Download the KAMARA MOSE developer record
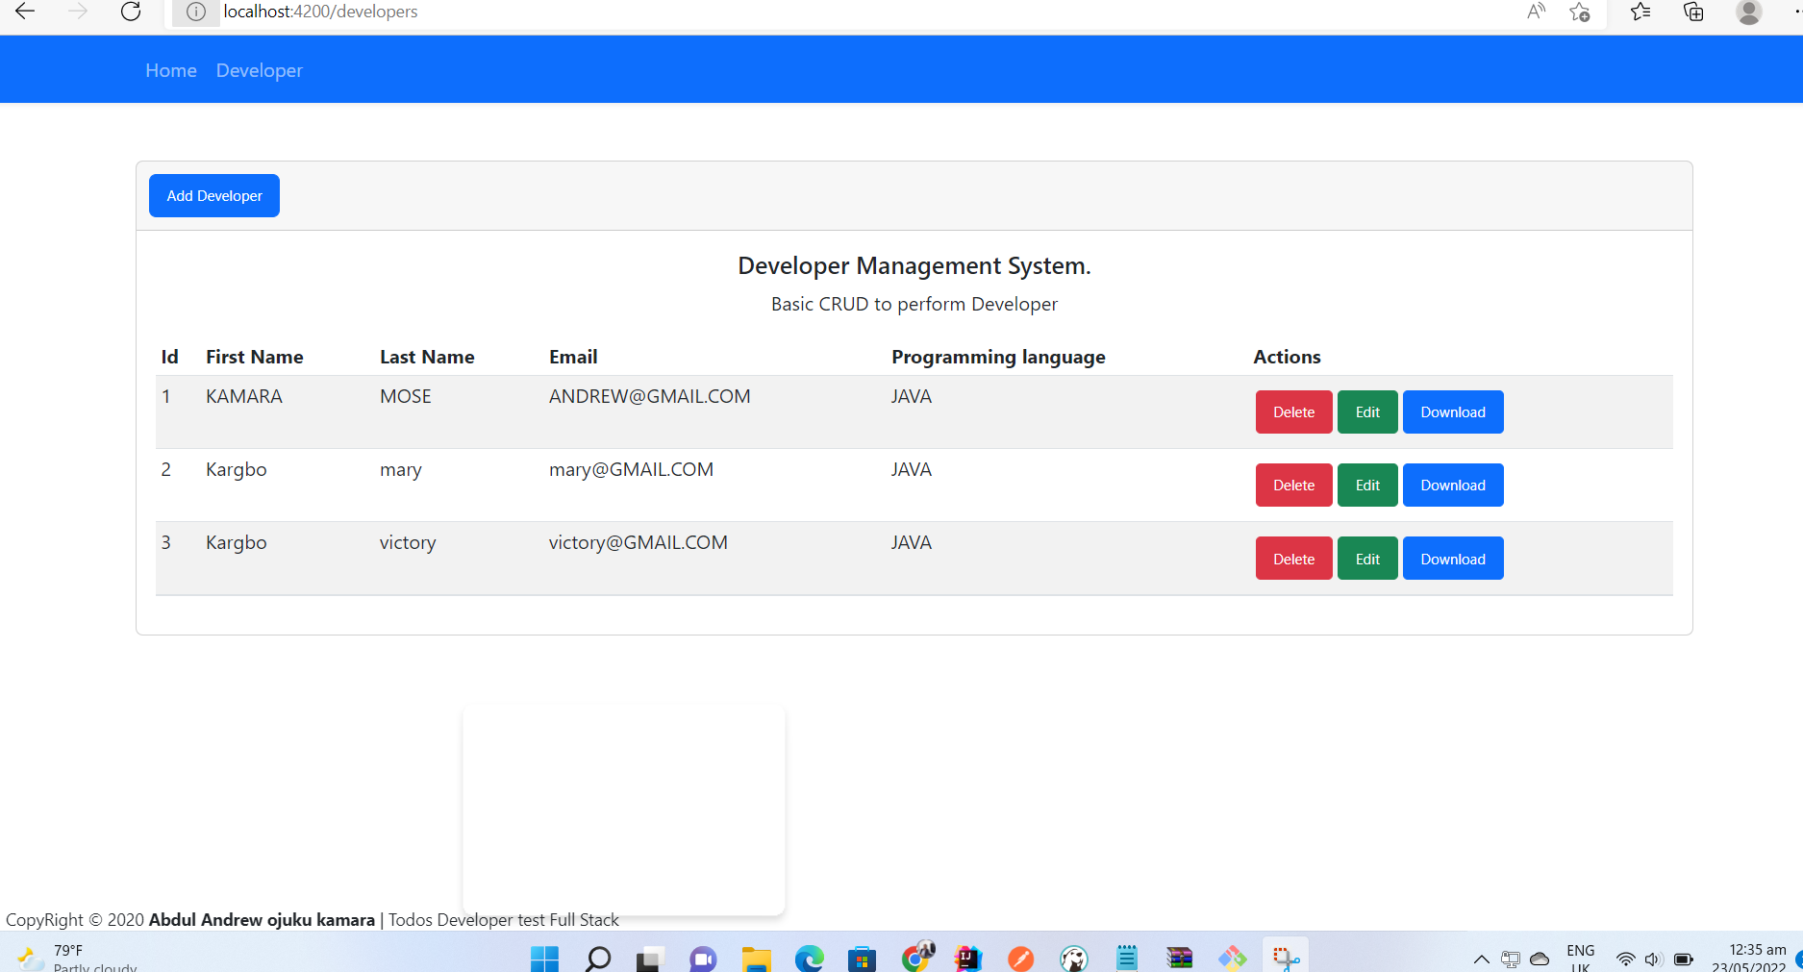The height and width of the screenshot is (972, 1803). 1453,411
